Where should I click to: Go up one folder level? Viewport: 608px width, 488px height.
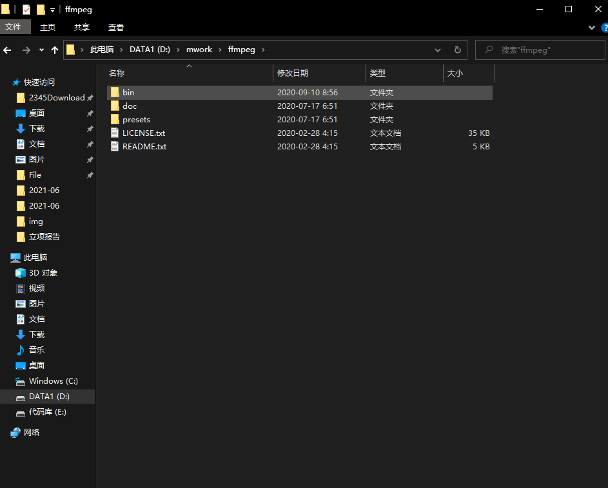55,50
